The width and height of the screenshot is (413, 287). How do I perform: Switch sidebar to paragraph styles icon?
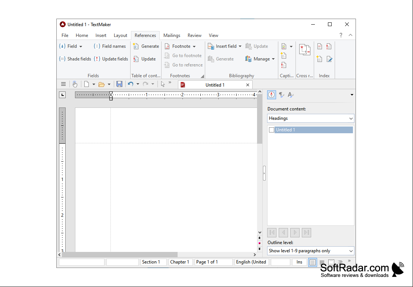tap(281, 95)
